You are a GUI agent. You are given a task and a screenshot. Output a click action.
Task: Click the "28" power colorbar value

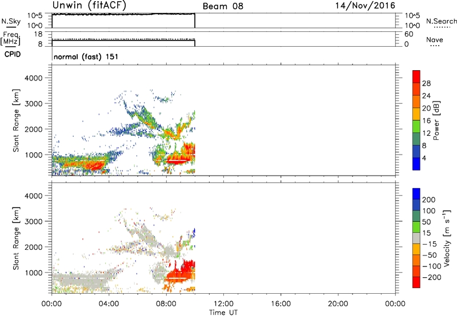coord(426,83)
